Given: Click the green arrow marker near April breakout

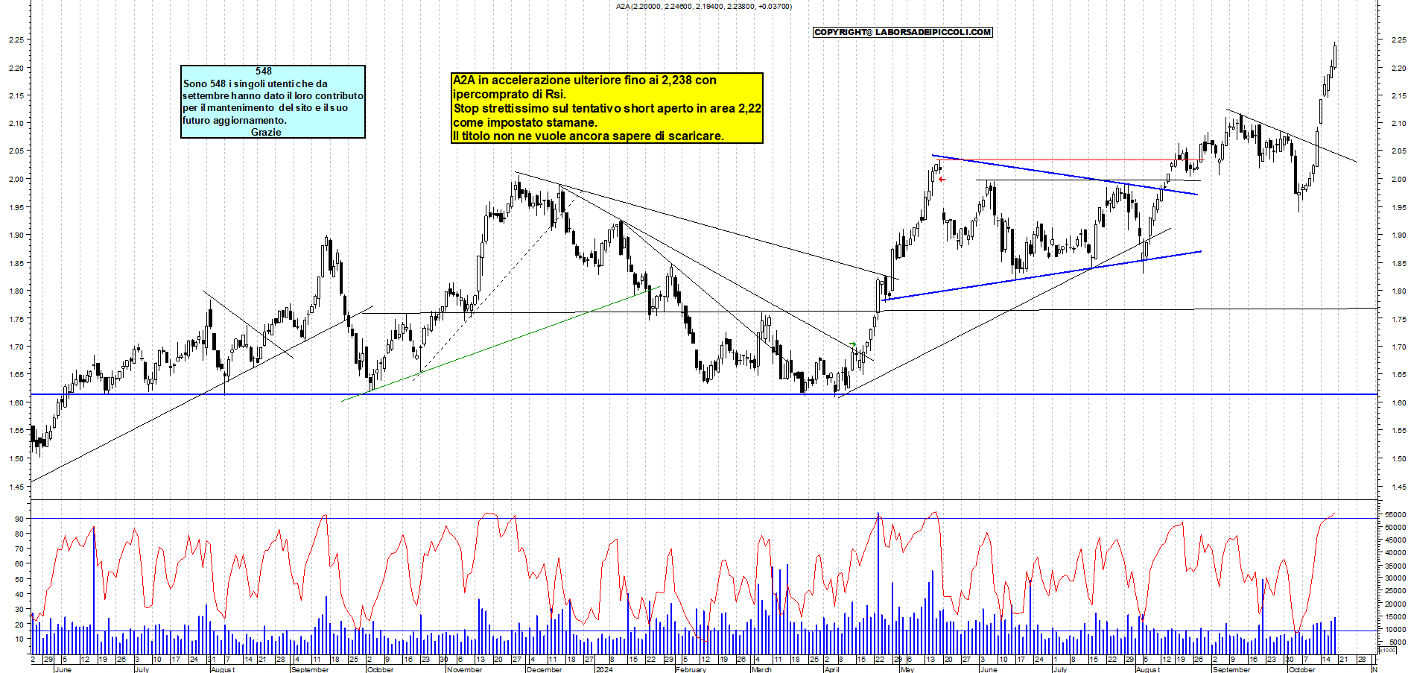Looking at the screenshot, I should tap(853, 344).
